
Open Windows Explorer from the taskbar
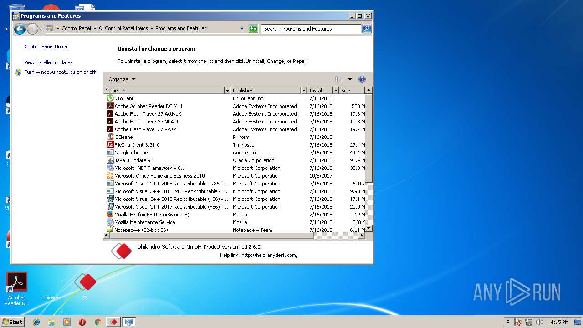(51, 322)
